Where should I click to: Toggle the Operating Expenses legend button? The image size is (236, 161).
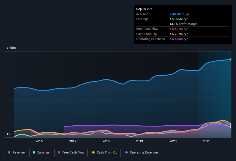click(x=142, y=153)
